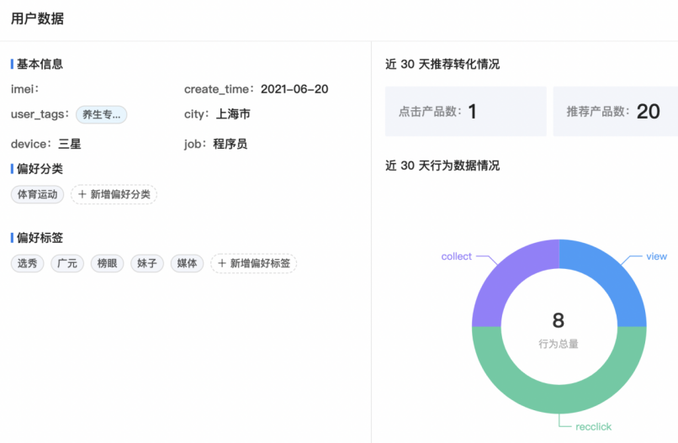Click the 新增偏好分类 add button
678x443 pixels.
[x=114, y=194]
